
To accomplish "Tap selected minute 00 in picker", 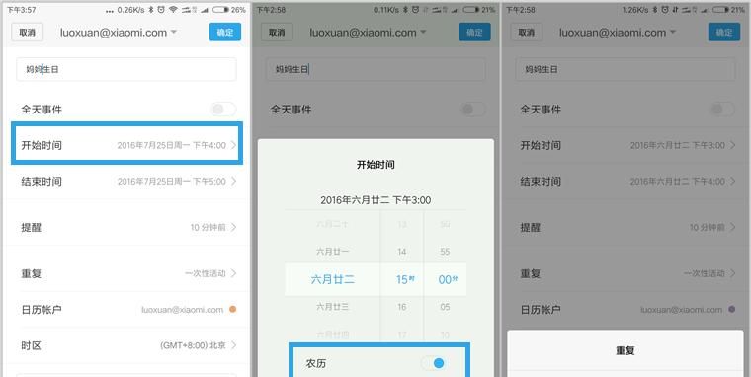I will pyautogui.click(x=448, y=279).
